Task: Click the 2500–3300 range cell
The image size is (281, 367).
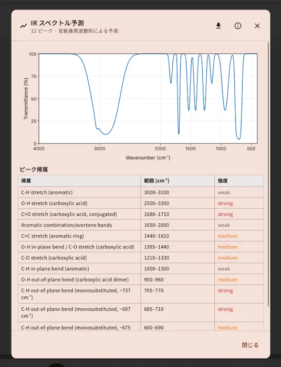Action: [178, 203]
